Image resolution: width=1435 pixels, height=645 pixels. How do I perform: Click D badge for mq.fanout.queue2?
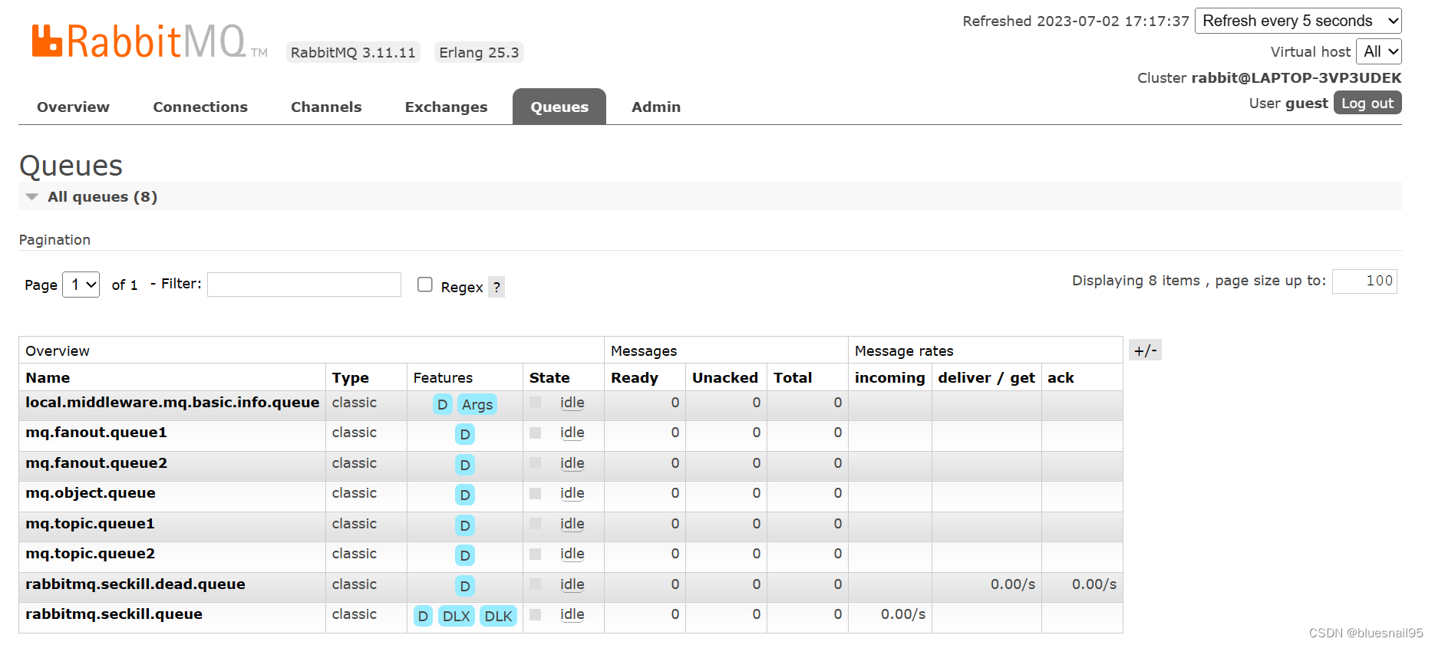coord(465,465)
